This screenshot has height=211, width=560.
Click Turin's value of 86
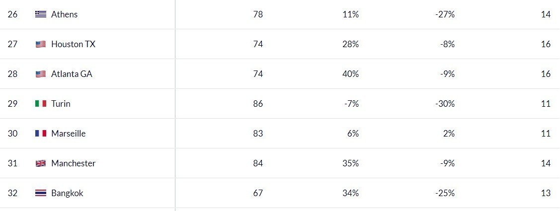[x=257, y=104]
